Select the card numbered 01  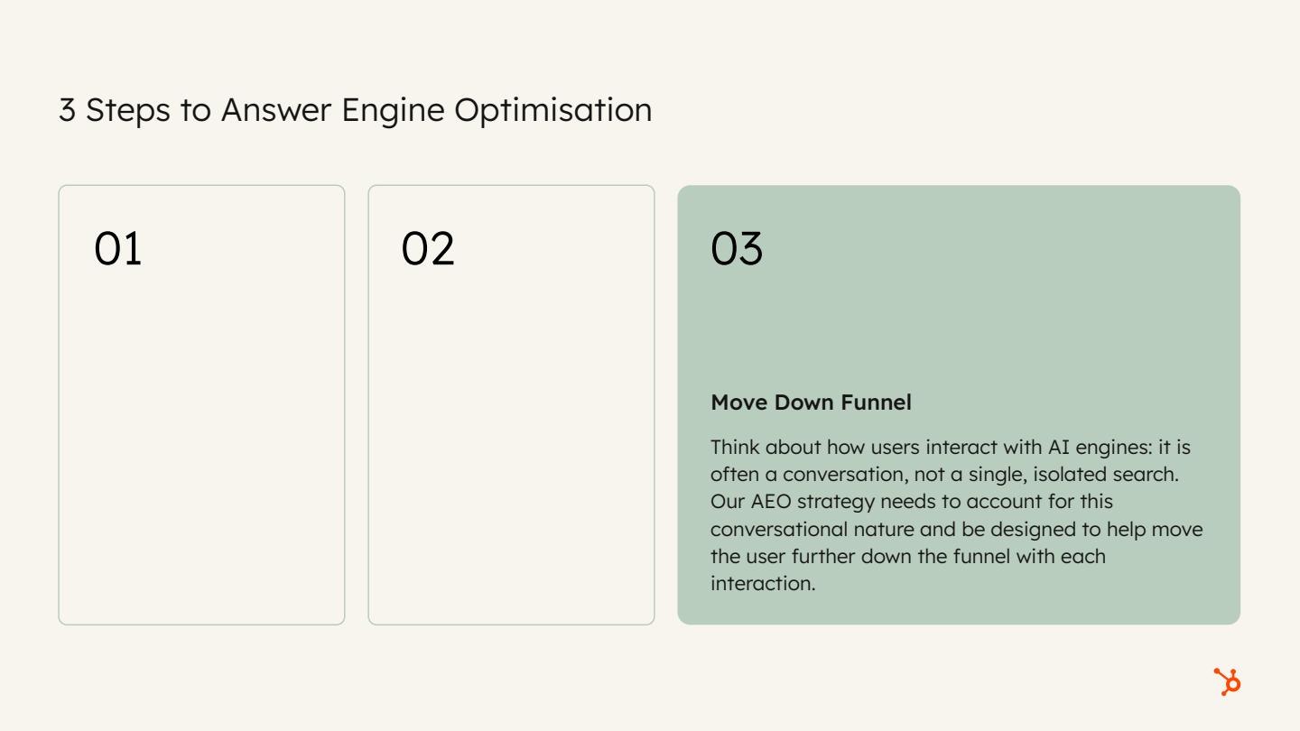click(200, 404)
